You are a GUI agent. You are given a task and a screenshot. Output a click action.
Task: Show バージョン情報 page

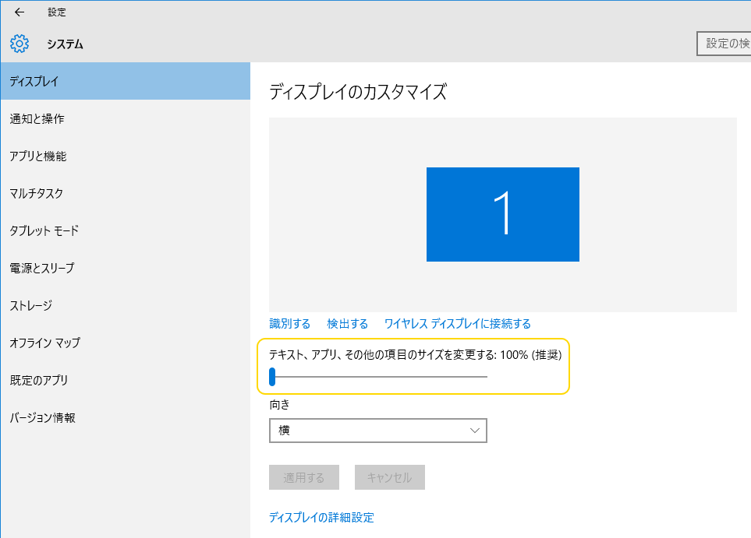click(126, 417)
